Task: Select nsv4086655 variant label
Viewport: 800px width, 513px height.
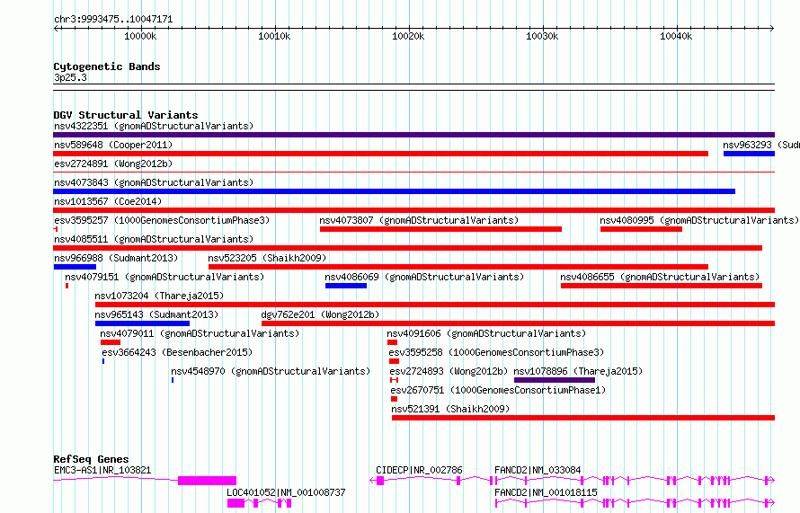Action: pyautogui.click(x=660, y=277)
